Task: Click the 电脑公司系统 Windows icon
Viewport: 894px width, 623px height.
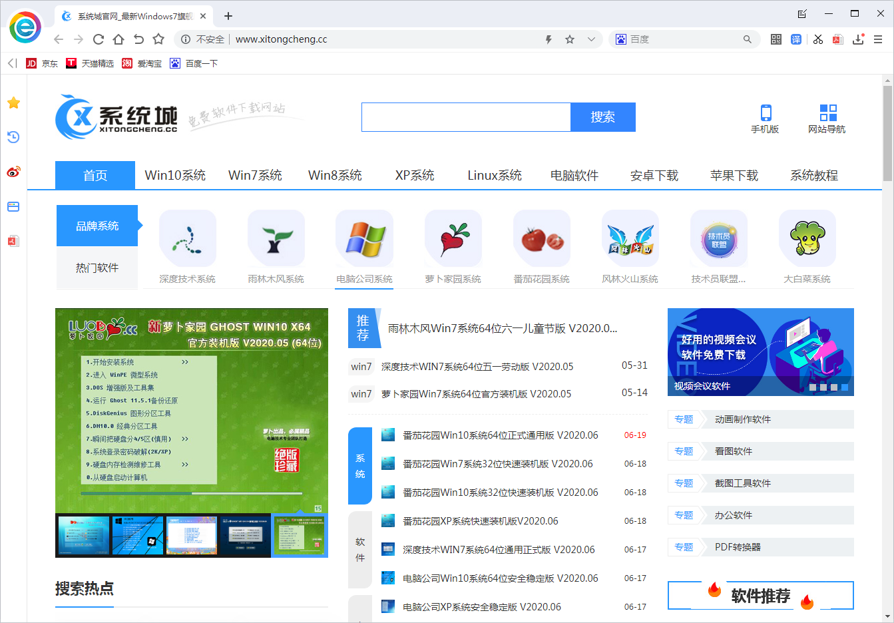Action: (365, 238)
